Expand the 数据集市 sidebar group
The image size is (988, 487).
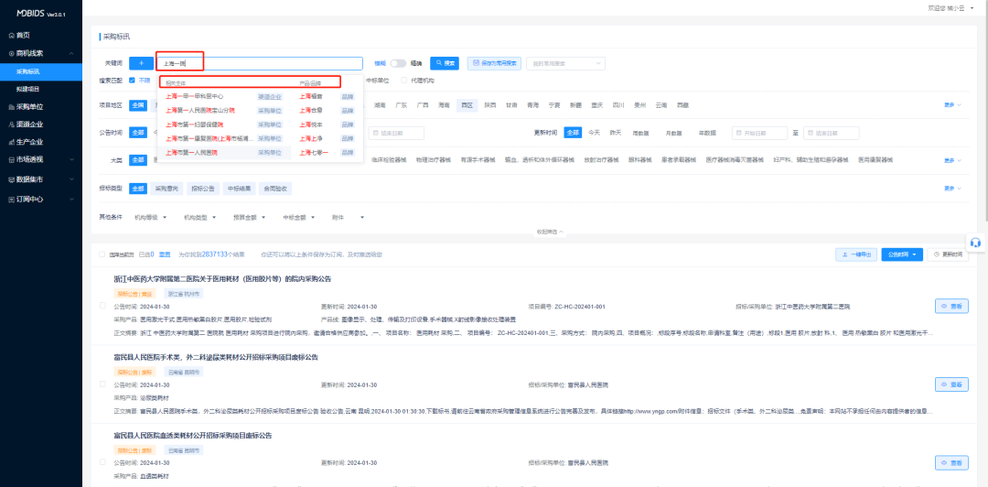(41, 179)
